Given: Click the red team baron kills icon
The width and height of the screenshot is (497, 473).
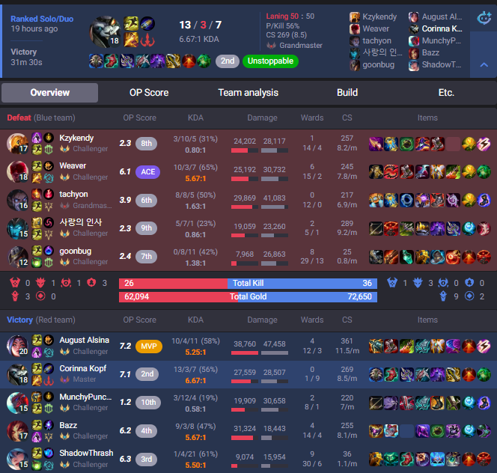Looking at the screenshot, I should tap(15, 283).
